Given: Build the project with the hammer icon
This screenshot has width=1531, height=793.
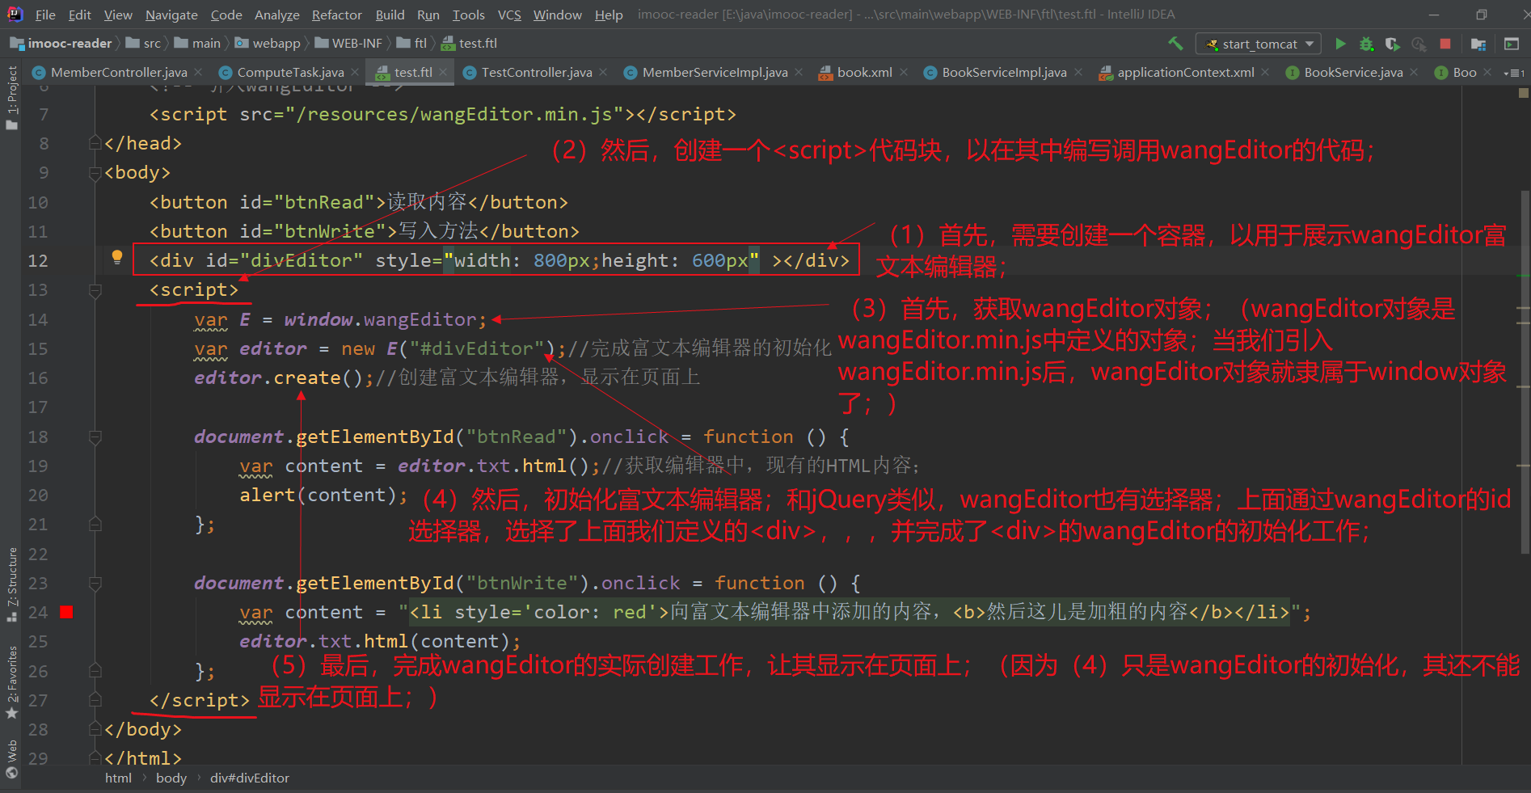Looking at the screenshot, I should pos(1175,44).
